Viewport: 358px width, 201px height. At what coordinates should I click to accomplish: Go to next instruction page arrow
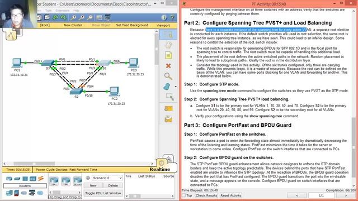pyautogui.click(x=346, y=195)
